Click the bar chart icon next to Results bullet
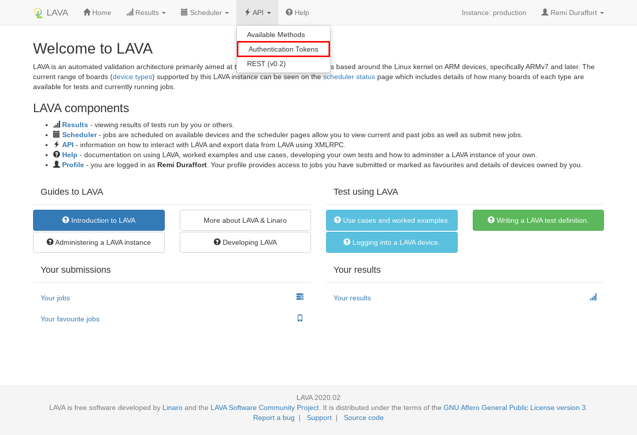This screenshot has height=435, width=637. click(x=57, y=125)
